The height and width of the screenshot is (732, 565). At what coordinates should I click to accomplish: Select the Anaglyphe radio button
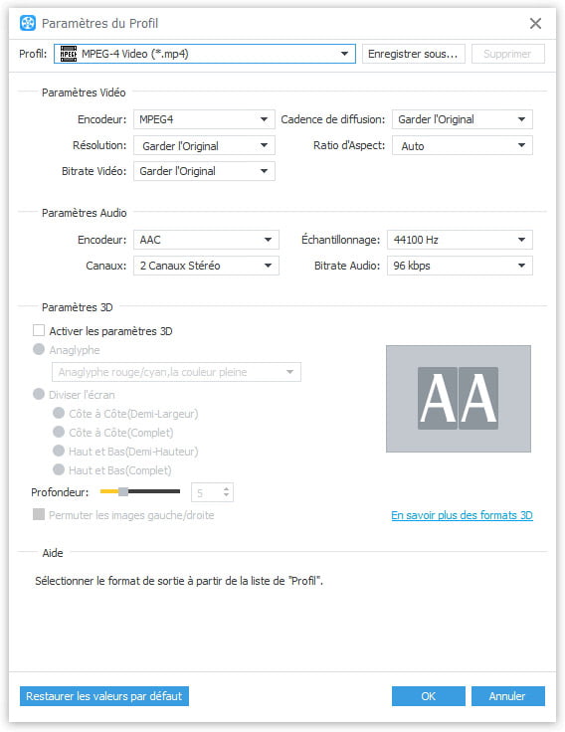click(39, 350)
